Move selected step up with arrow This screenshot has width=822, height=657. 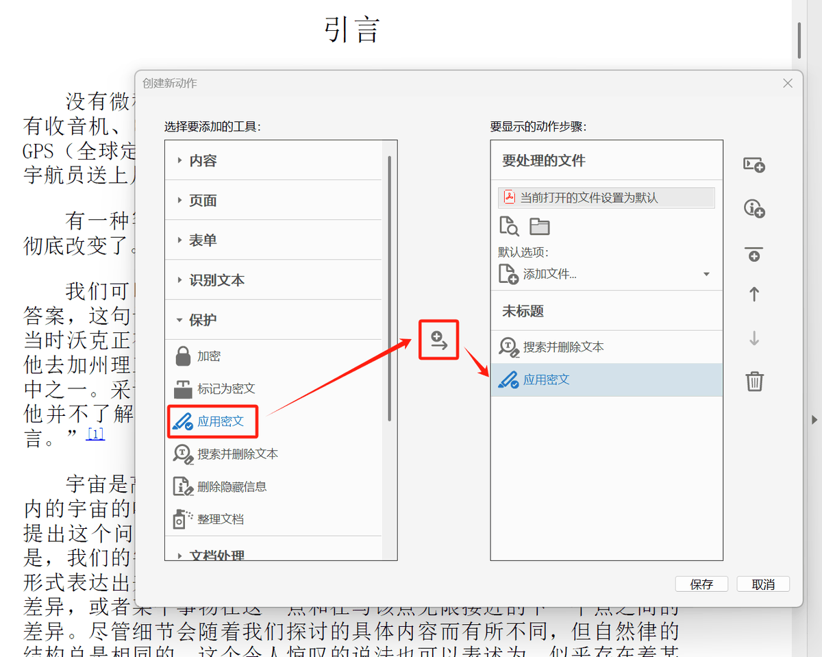point(754,295)
